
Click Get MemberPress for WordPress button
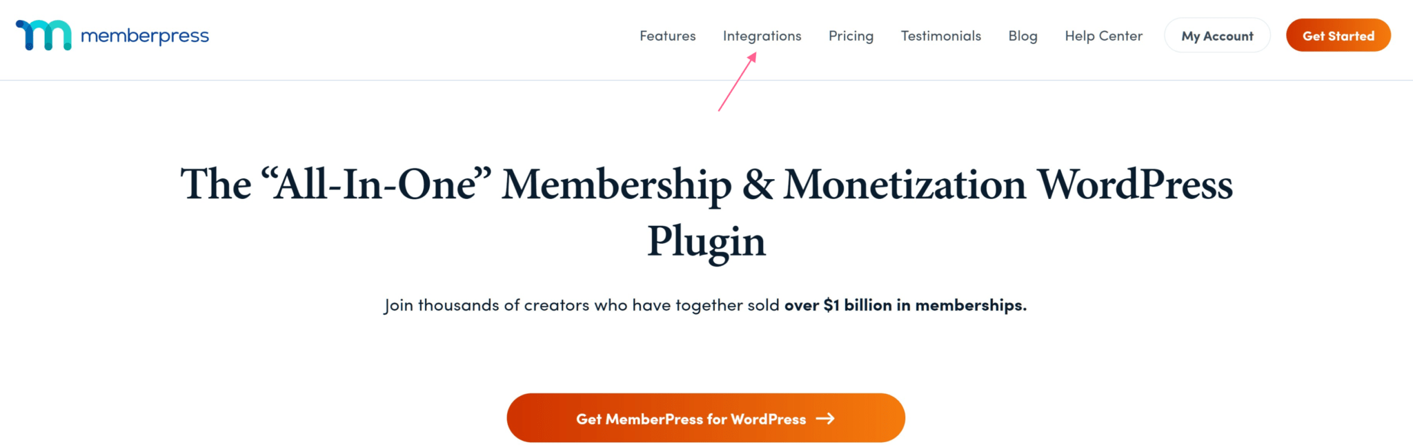(706, 418)
